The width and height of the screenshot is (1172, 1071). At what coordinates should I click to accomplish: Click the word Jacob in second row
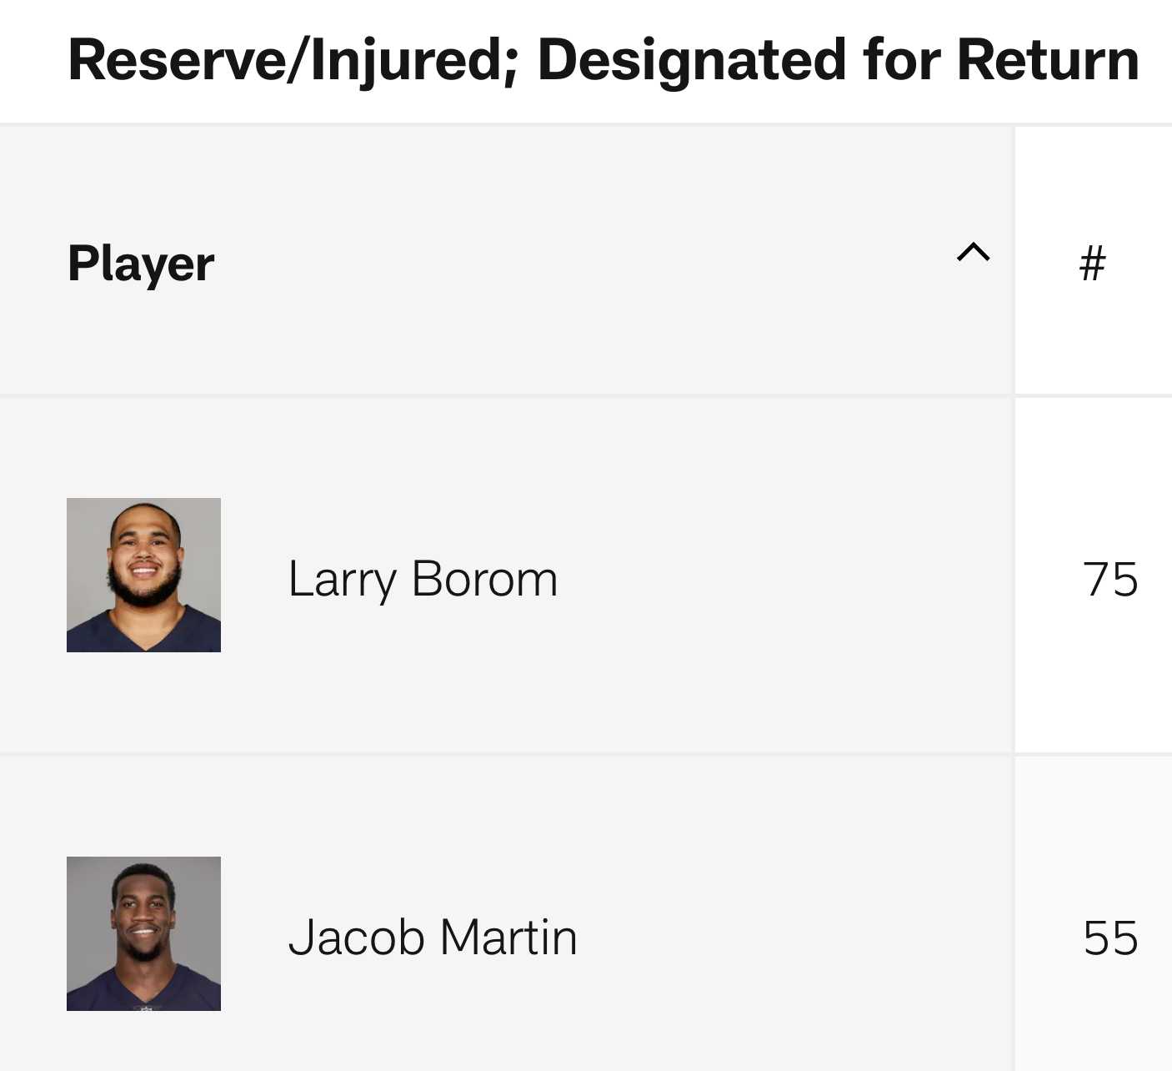click(x=357, y=937)
